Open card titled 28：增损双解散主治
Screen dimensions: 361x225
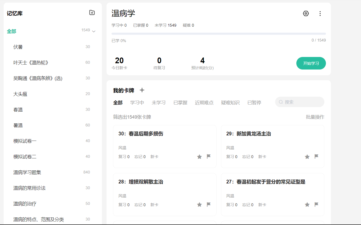[141, 182]
